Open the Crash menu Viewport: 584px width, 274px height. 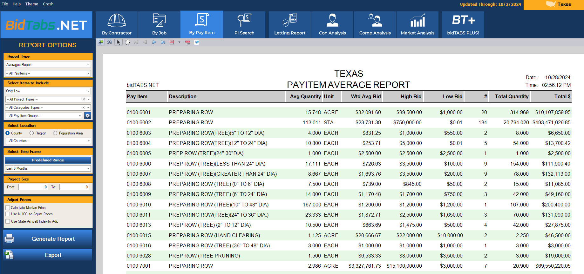[48, 4]
